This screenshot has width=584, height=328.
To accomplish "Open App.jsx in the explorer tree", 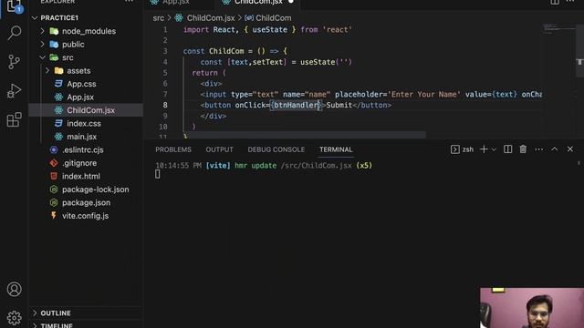I will (80, 97).
